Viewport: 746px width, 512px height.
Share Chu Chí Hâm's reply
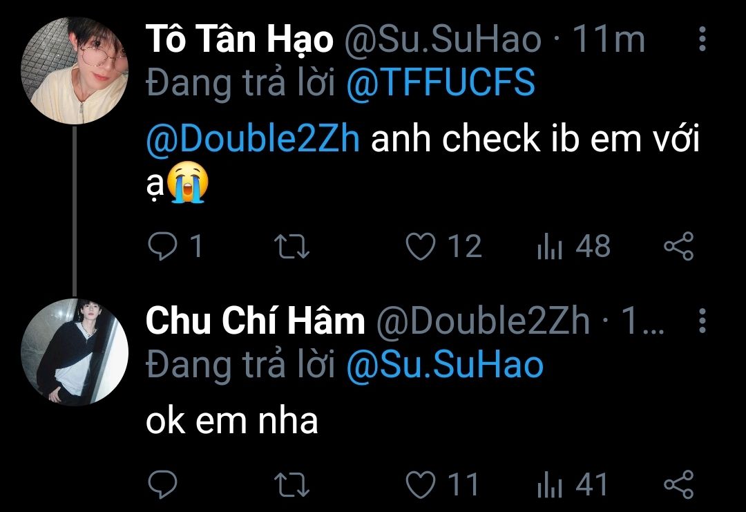(678, 484)
